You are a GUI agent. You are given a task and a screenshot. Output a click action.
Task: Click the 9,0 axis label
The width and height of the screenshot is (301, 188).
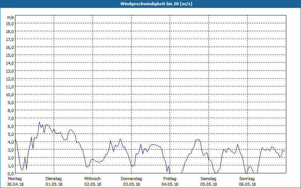pyautogui.click(x=11, y=103)
